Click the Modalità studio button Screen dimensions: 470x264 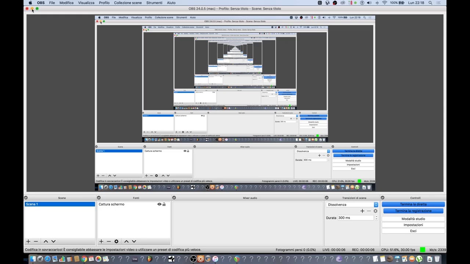click(x=413, y=219)
